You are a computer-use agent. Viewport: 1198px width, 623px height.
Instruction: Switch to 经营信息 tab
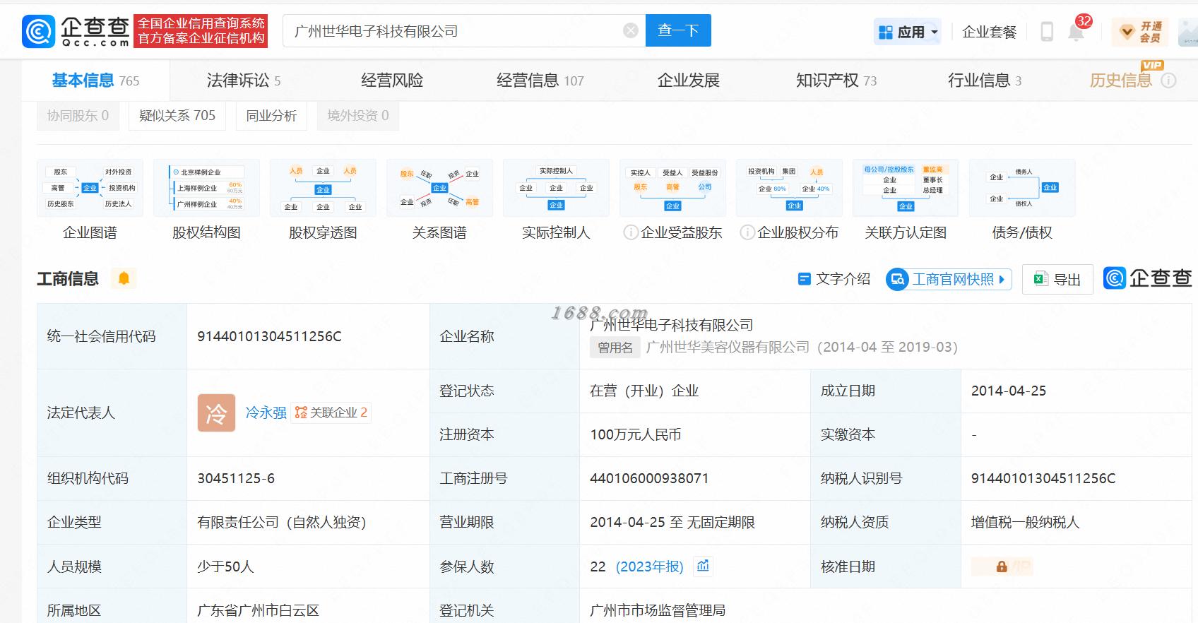coord(540,81)
